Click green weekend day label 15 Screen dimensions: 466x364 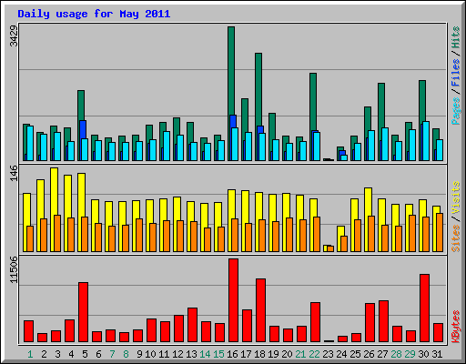[218, 354]
